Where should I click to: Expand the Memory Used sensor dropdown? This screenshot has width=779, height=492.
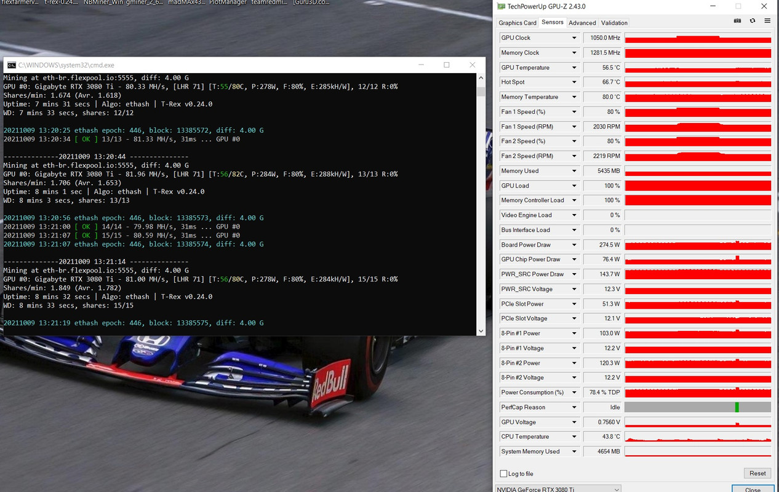click(574, 171)
